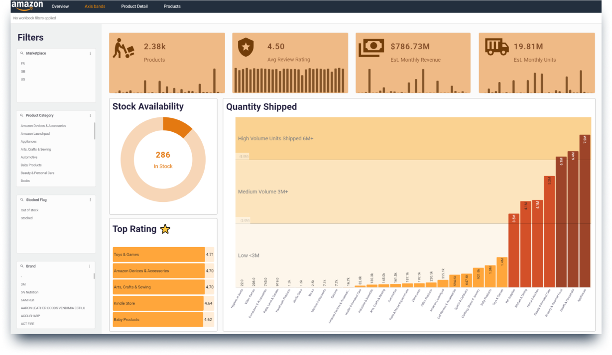Filter by Beauty & Personal Care category
The width and height of the screenshot is (612, 355).
click(37, 173)
